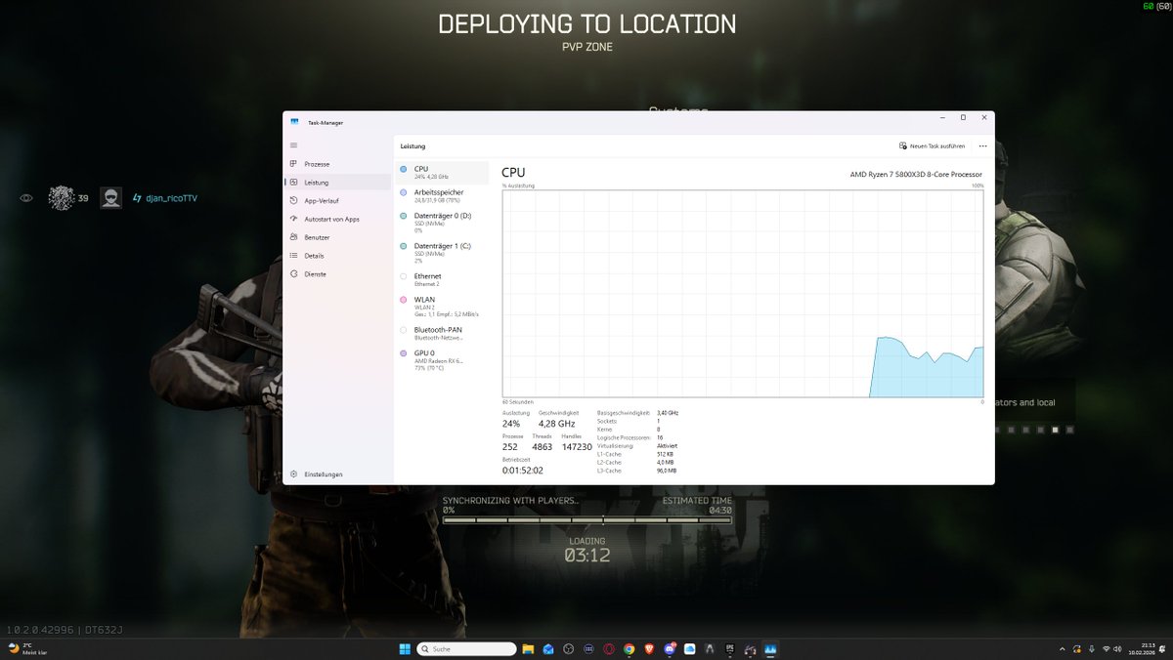Screen dimensions: 1173x660
Task: Open the Windows Start menu
Action: tap(405, 648)
